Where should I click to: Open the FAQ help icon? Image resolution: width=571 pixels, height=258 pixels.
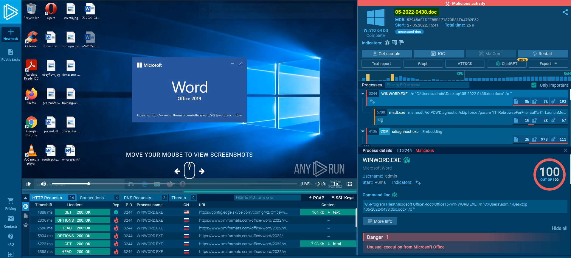point(11,237)
